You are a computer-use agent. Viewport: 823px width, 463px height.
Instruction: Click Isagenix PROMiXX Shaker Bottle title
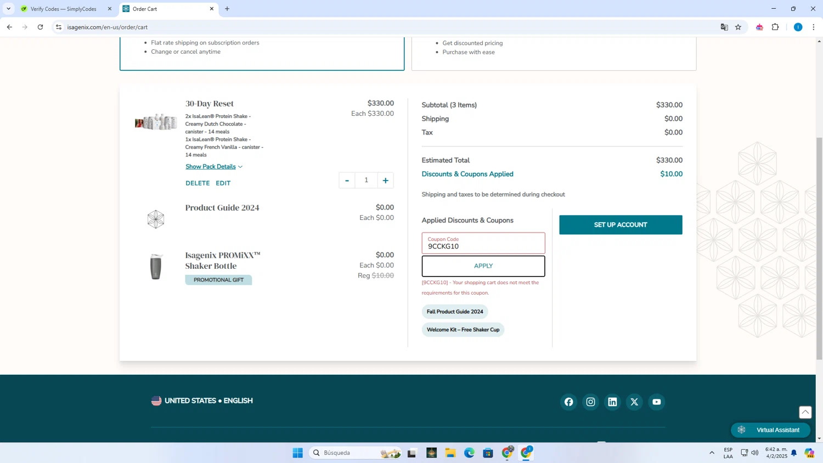pos(223,261)
